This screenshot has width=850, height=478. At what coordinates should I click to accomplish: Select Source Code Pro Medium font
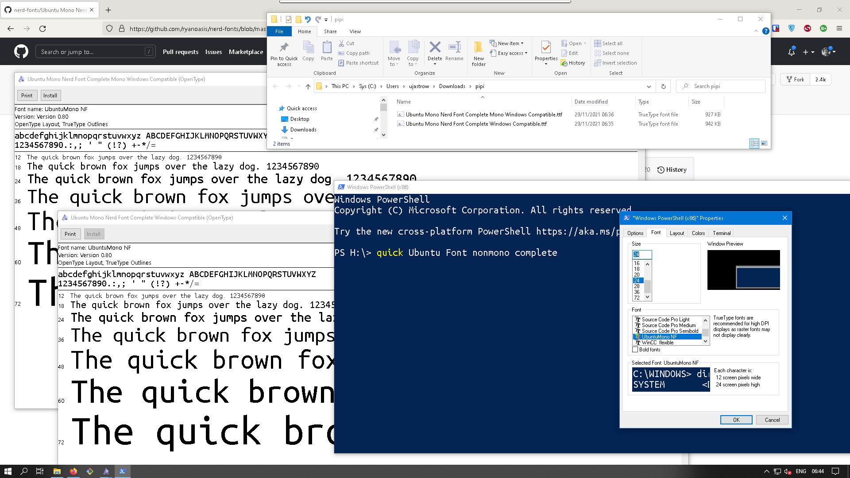pos(668,325)
